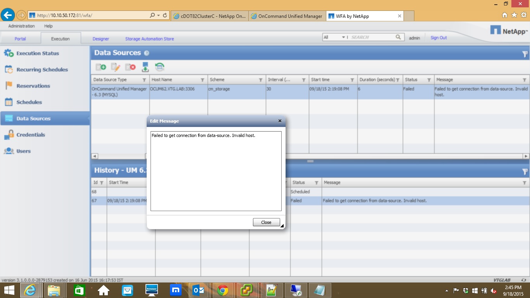
Task: Select Data Sources in sidebar
Action: pos(45,118)
